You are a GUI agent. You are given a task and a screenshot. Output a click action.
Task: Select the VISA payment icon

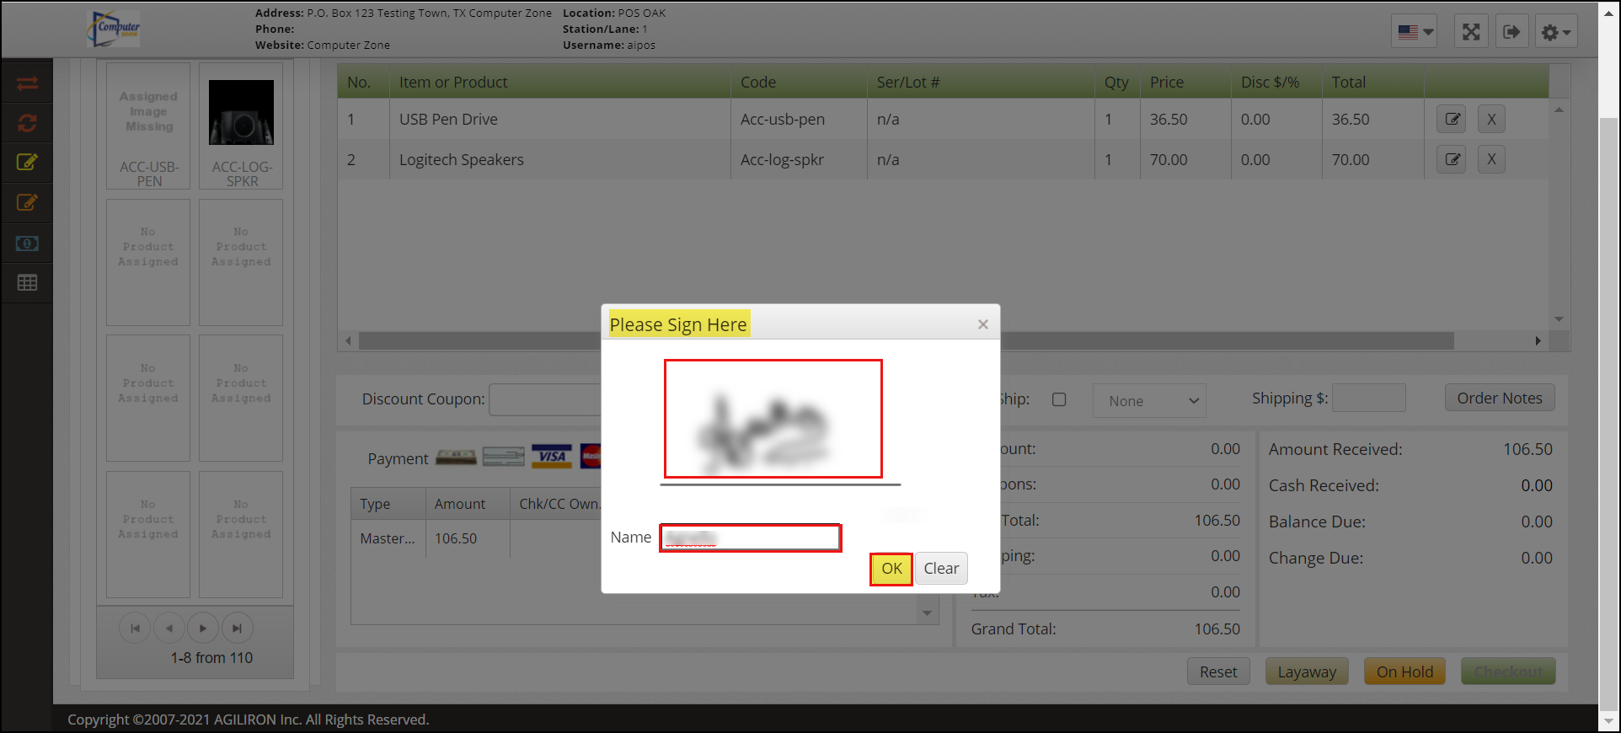click(552, 457)
